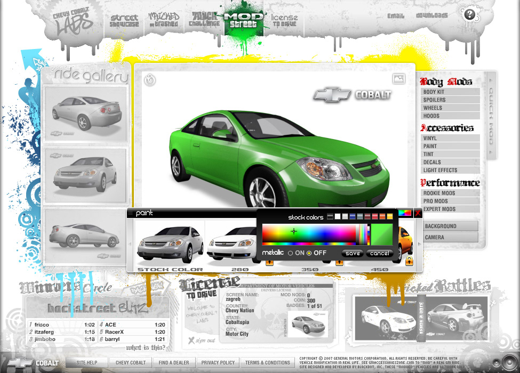The width and height of the screenshot is (520, 373).
Task: Select metallic OFF radio button
Action: coord(309,253)
